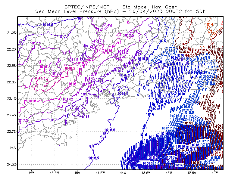Click the 23.7S latitude axis label
Viewport: 241px width, 186px height.
tap(11, 132)
